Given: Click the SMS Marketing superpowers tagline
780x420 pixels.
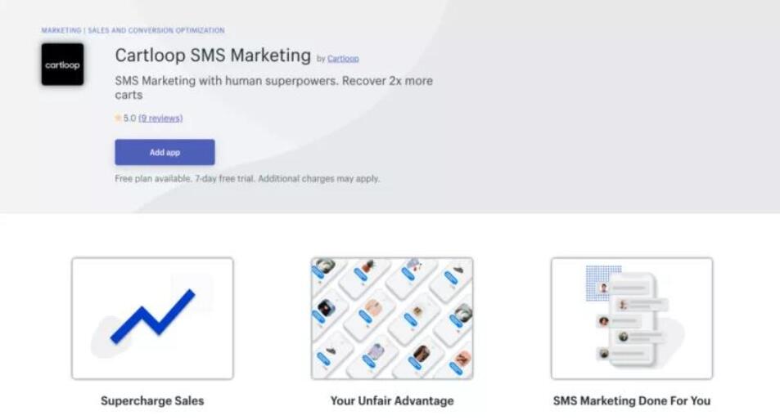Looking at the screenshot, I should [273, 87].
